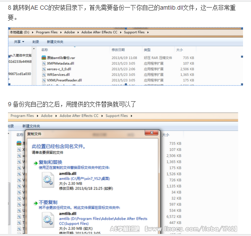
Task: Click the date 2013/6/19 11:08
Action: point(124,58)
